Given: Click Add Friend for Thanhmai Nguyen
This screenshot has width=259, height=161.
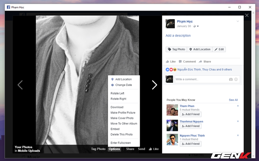Looking at the screenshot, I should [191, 126].
